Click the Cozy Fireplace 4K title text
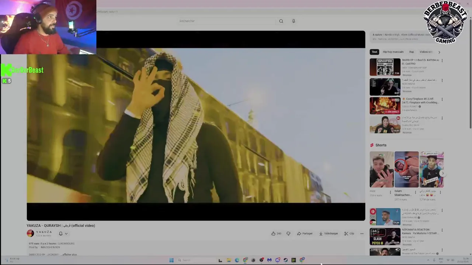This screenshot has height=265, width=472. pos(420,100)
